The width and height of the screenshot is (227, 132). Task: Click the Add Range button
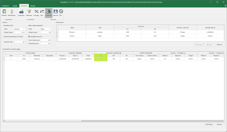coord(209,124)
